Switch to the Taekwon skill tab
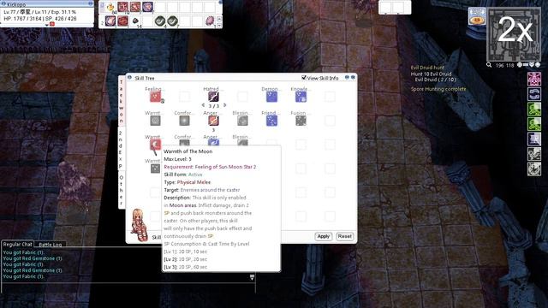The image size is (548, 308). (122, 101)
